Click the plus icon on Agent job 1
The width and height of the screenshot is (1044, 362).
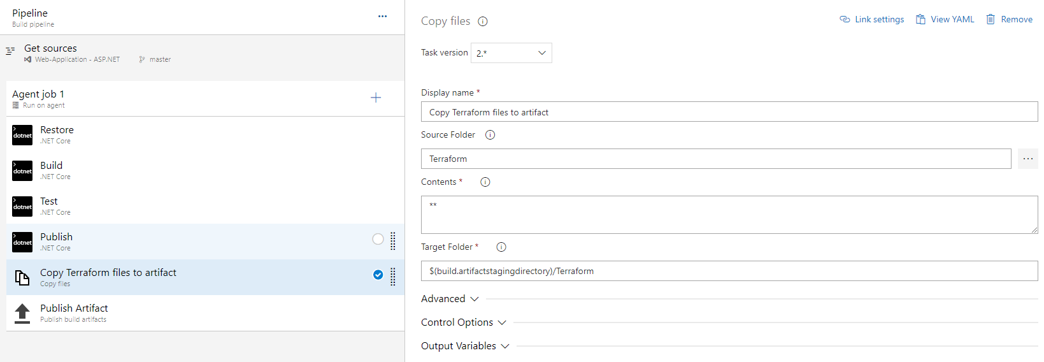point(376,98)
